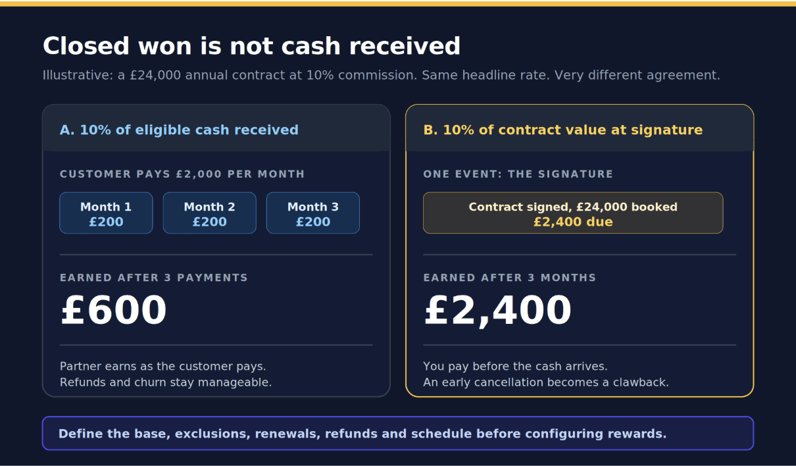Select card header 'B. 10% of contract value at signature'
Image resolution: width=796 pixels, height=466 pixels.
pyautogui.click(x=563, y=130)
